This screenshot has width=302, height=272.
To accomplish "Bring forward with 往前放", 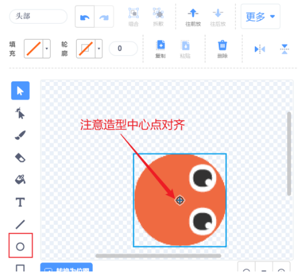I will 193,17.
